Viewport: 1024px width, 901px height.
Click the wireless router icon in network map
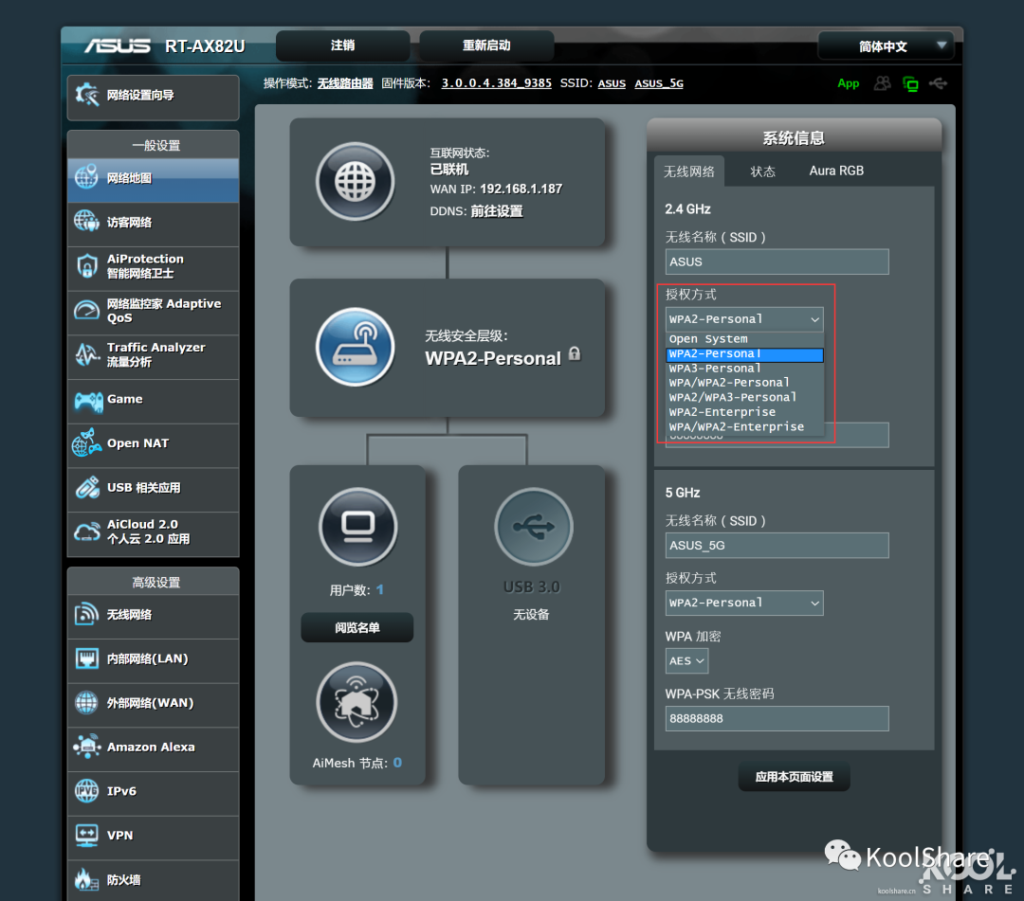click(x=356, y=347)
